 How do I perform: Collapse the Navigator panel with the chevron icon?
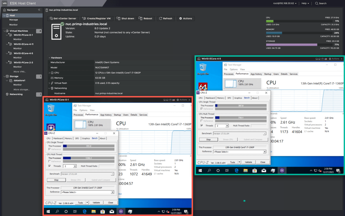coord(39,10)
